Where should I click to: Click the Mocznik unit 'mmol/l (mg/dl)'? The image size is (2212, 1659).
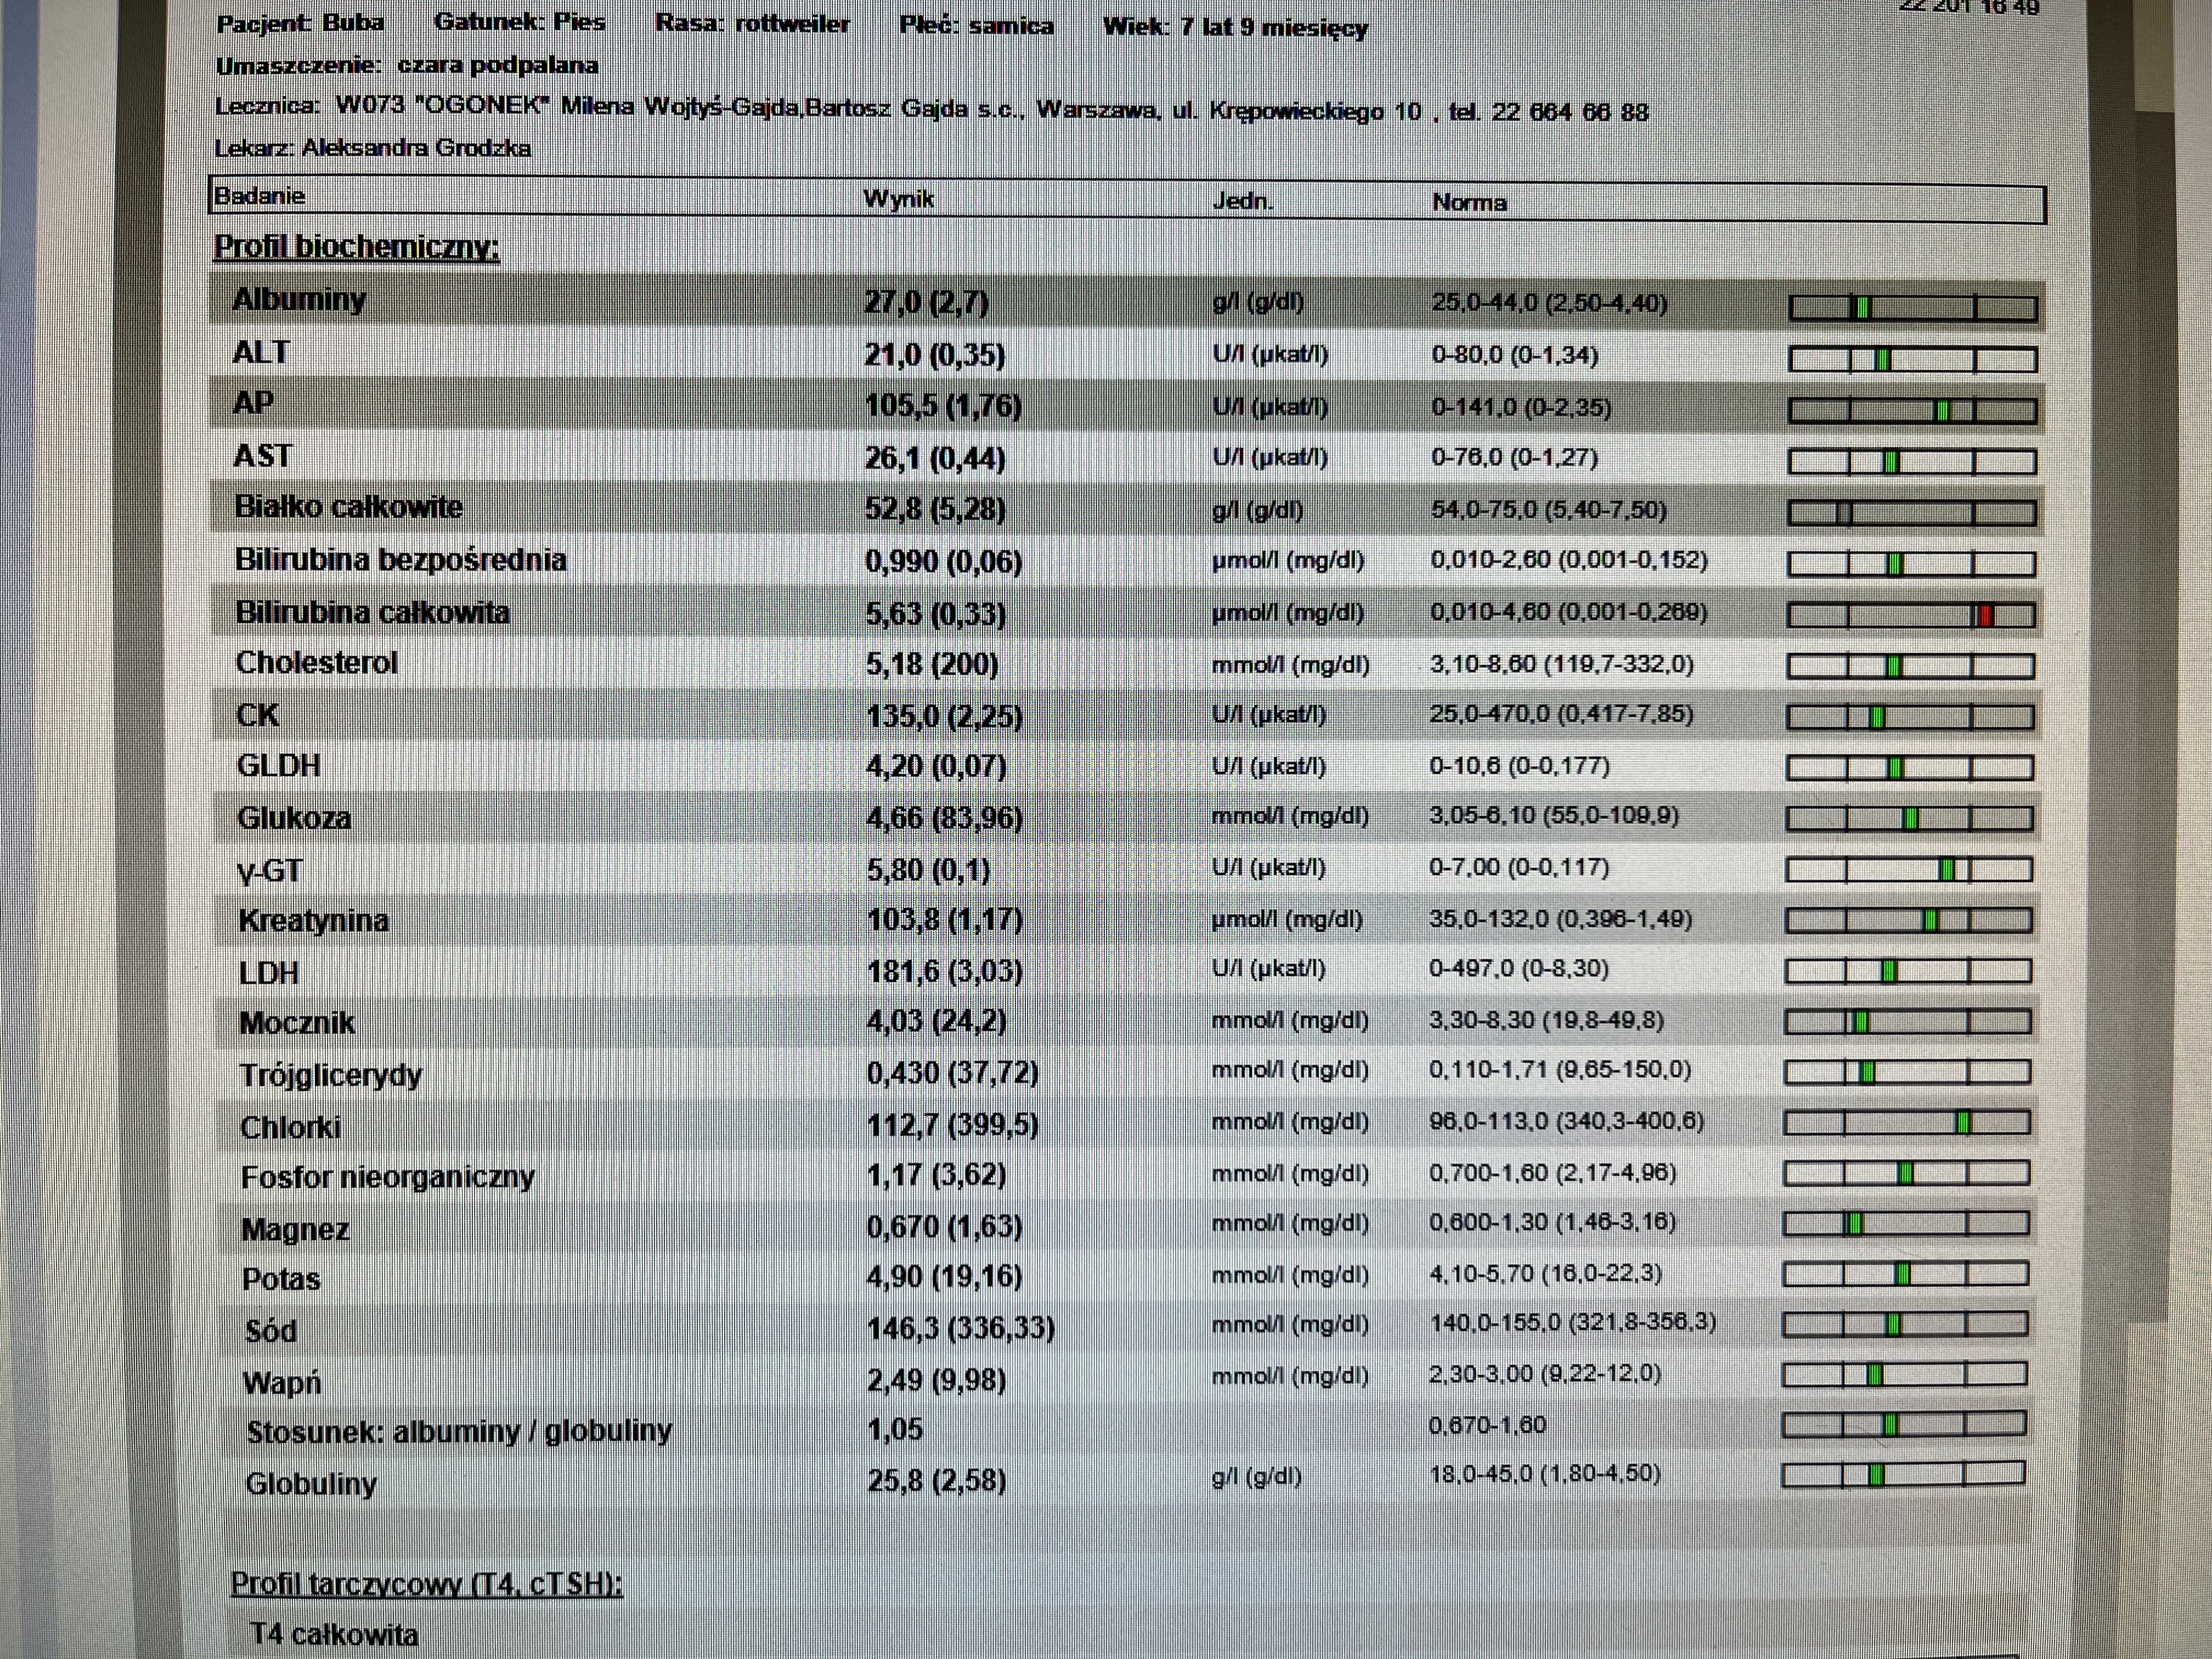coord(1289,1021)
